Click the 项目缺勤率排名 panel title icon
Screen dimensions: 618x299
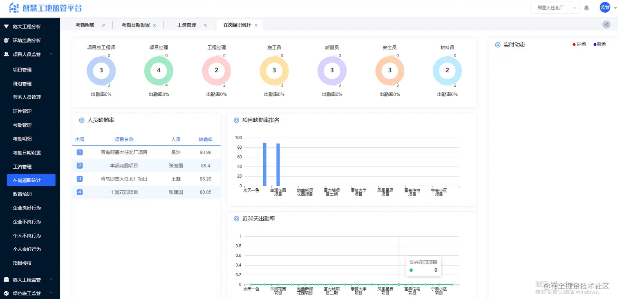[x=236, y=120]
